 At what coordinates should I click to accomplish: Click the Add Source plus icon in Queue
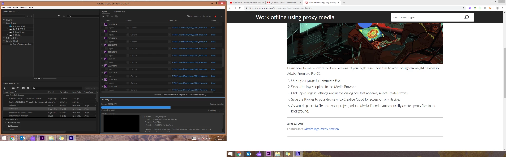click(103, 16)
